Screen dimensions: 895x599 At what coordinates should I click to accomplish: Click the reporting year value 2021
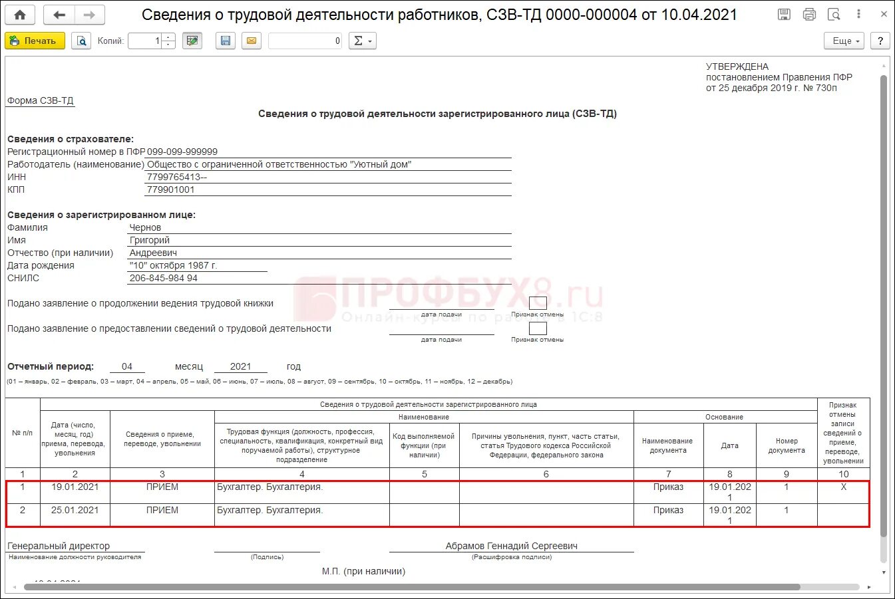click(240, 366)
